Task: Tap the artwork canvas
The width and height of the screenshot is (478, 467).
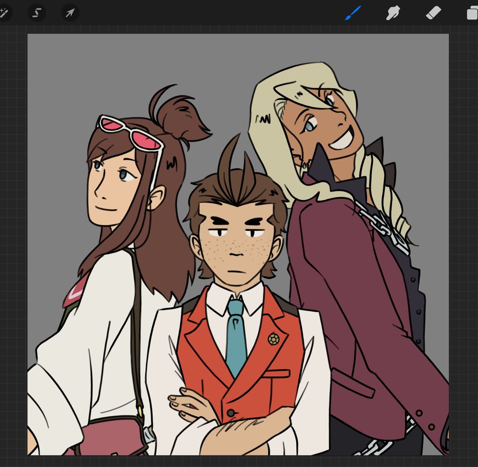Action: coord(238,244)
